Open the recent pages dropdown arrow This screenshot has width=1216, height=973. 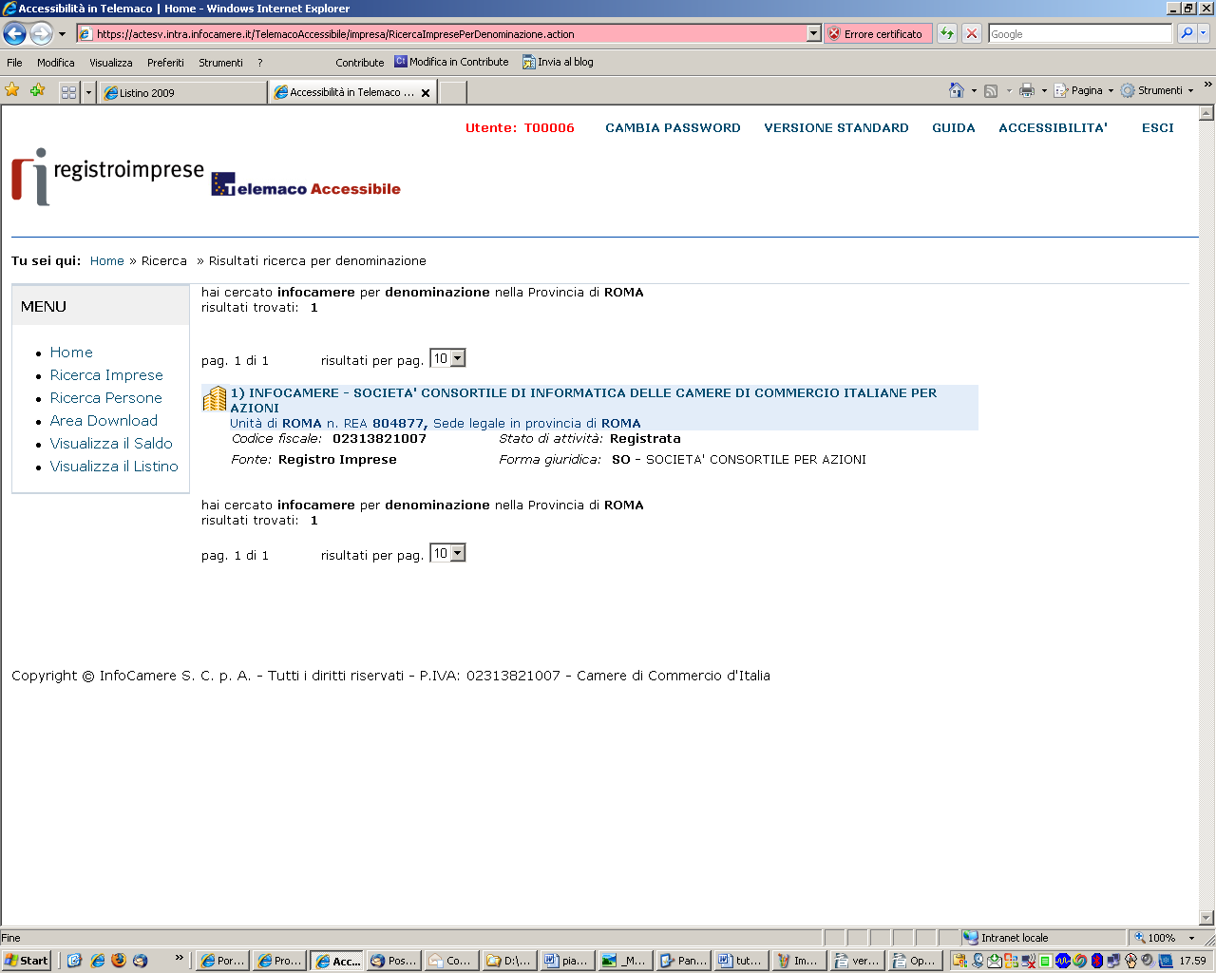coord(62,34)
